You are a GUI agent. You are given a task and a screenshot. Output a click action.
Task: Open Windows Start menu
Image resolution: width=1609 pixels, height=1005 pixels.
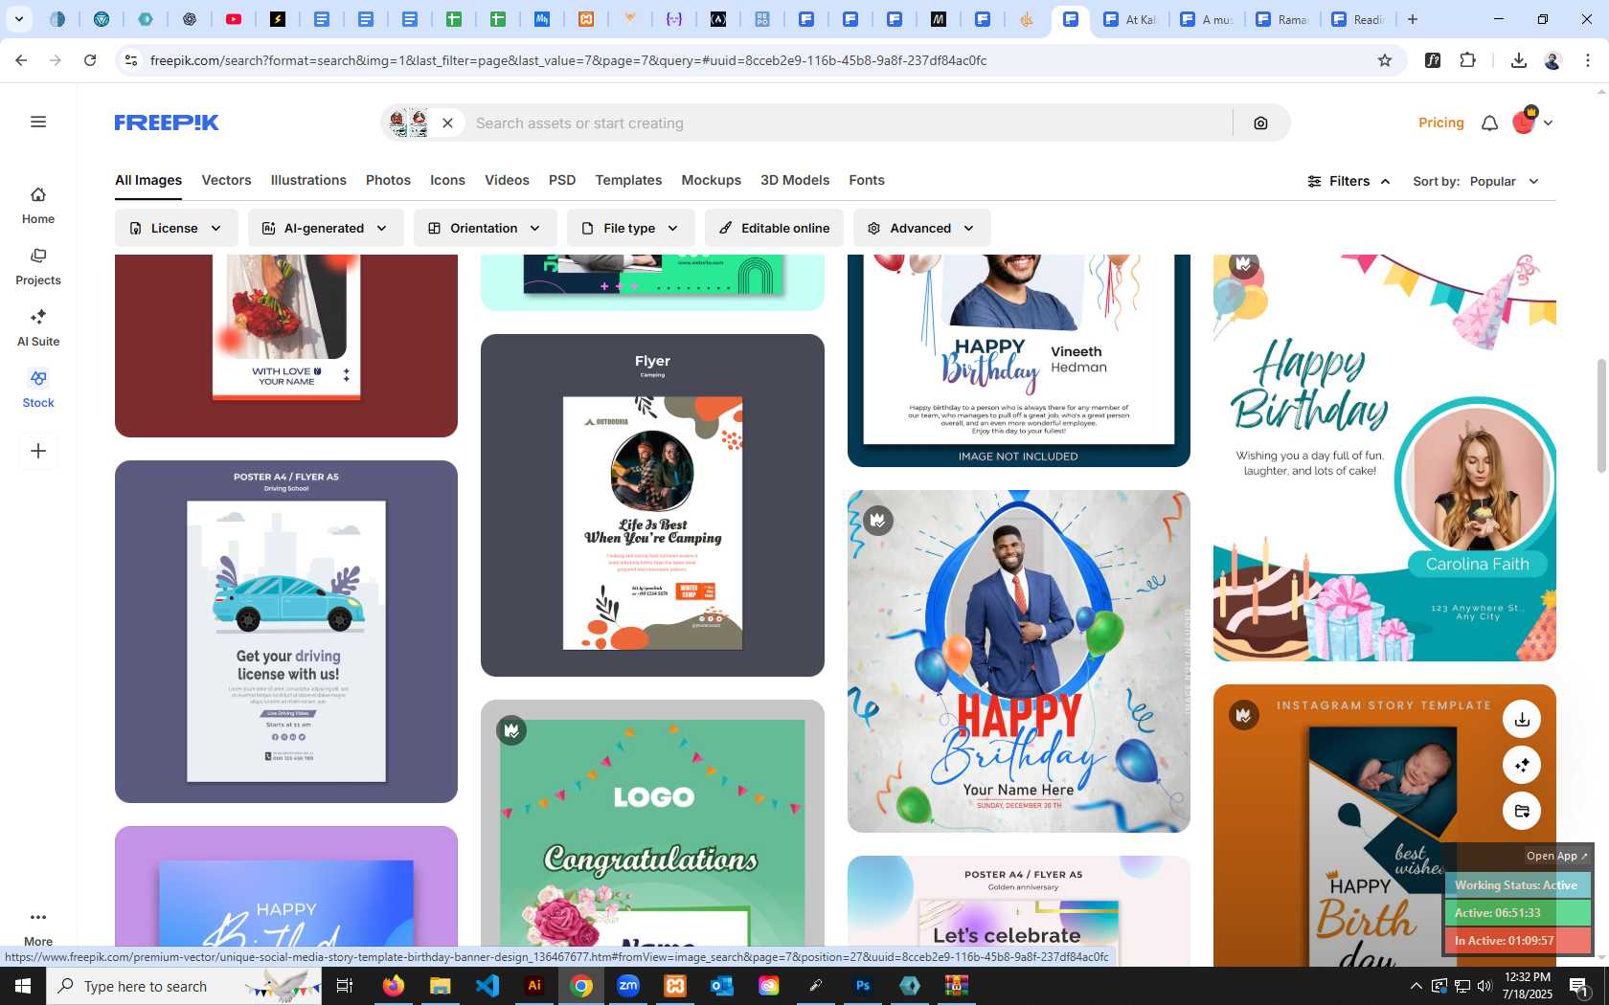click(23, 986)
